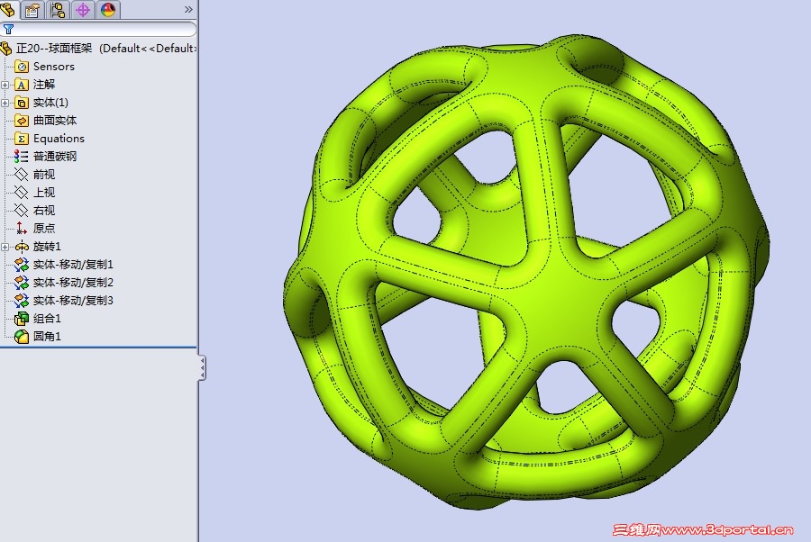Select the 实体-移动/复制1 label
Image resolution: width=811 pixels, height=542 pixels.
(x=73, y=265)
